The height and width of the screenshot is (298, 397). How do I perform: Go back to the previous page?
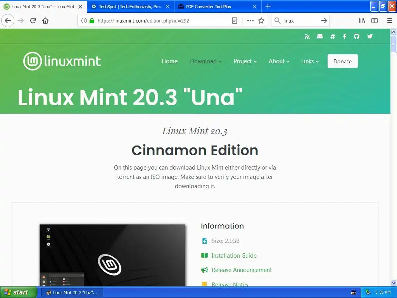(8, 21)
